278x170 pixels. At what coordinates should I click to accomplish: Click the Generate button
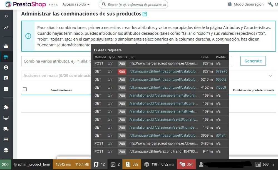click(x=253, y=61)
